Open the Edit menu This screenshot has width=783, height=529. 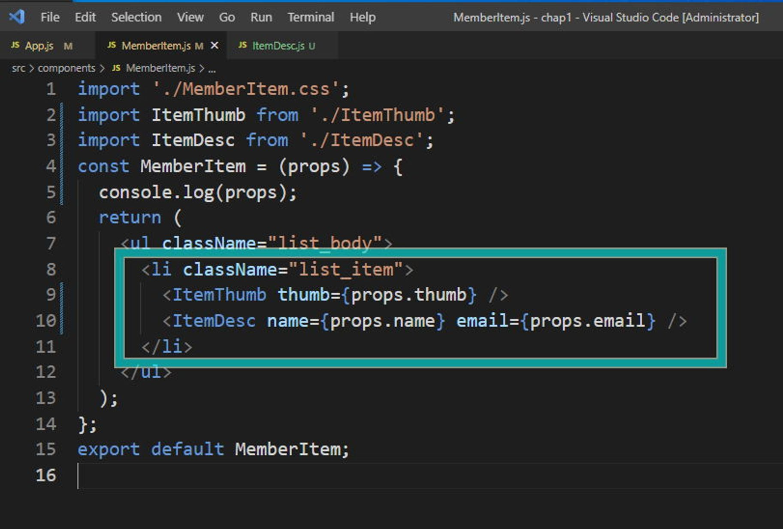coord(85,17)
